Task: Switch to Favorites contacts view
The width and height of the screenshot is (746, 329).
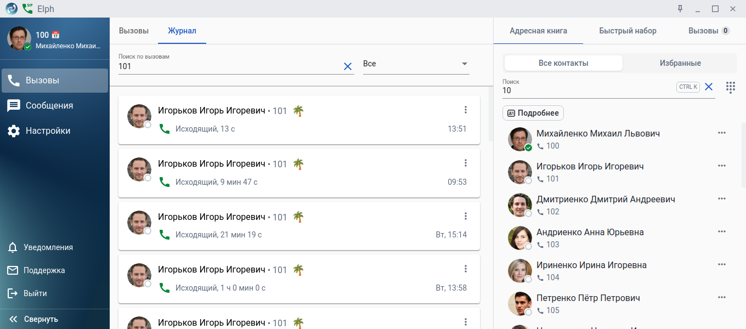Action: point(680,63)
